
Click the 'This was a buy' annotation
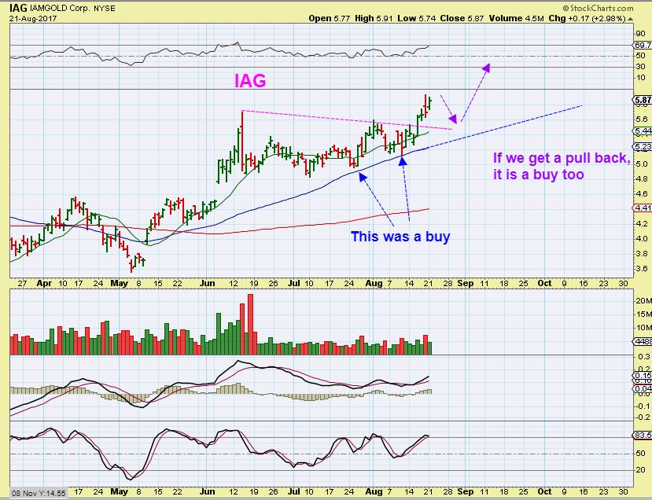[400, 237]
